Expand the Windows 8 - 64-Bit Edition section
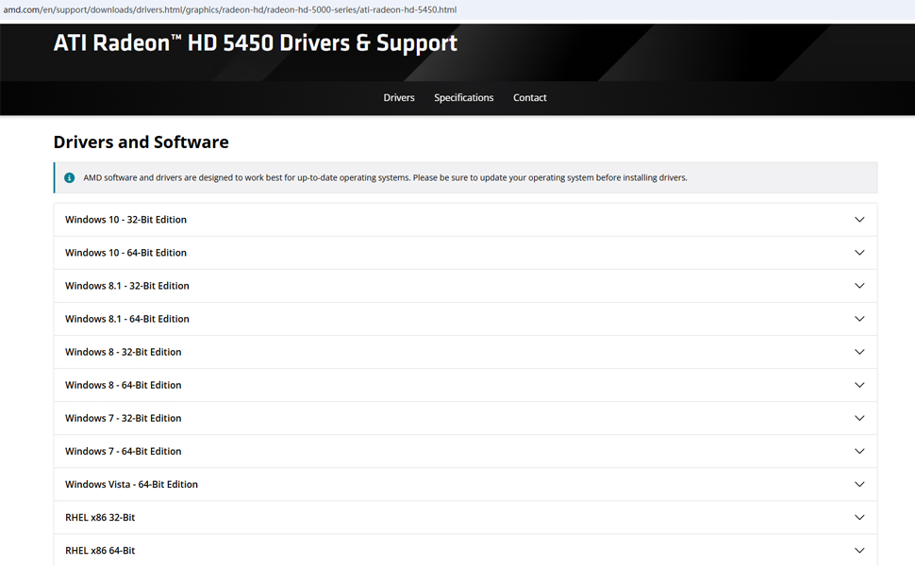 click(123, 385)
